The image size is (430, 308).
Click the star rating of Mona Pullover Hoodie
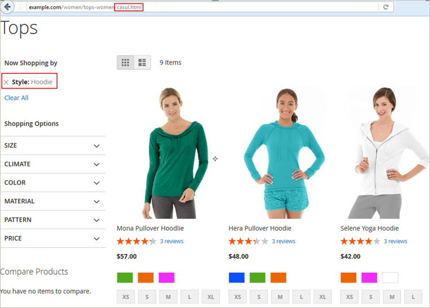click(x=136, y=241)
